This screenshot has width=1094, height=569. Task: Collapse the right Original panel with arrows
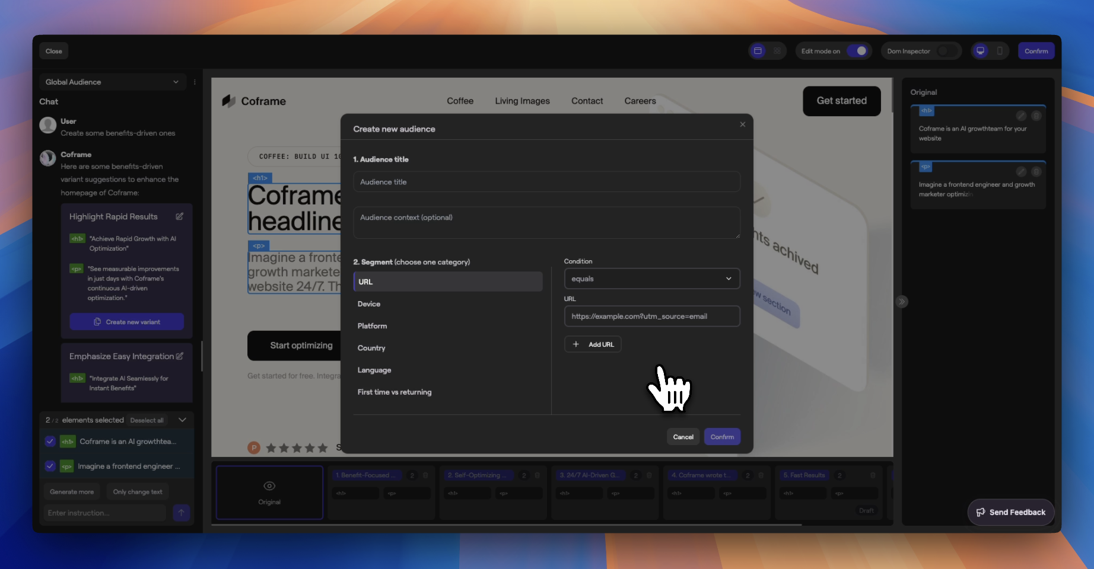pos(902,302)
